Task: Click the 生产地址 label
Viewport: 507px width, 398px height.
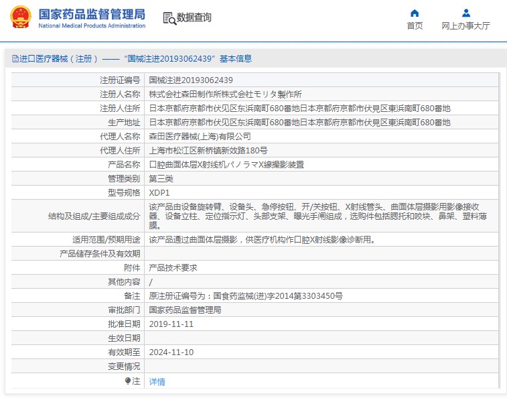Action: click(124, 123)
